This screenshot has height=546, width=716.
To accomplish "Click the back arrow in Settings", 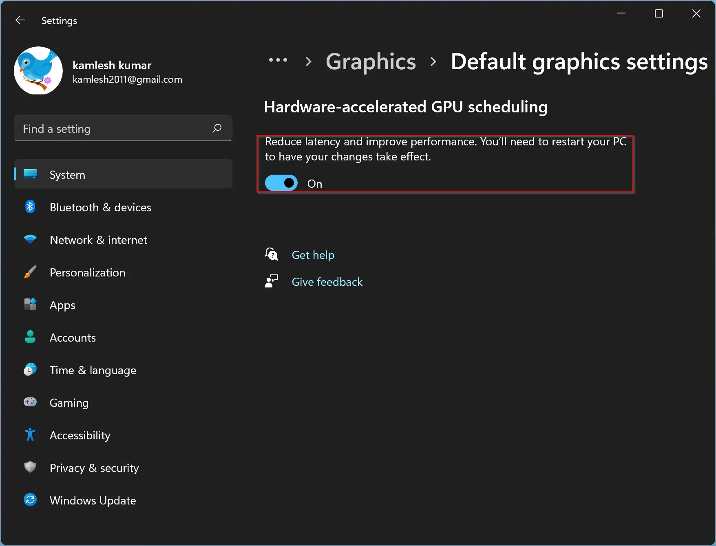I will [x=20, y=20].
